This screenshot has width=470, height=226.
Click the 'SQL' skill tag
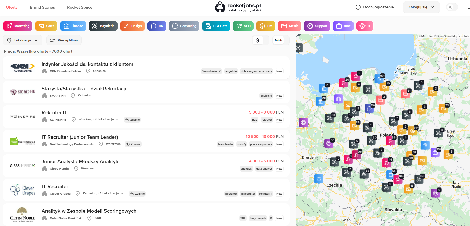[243, 218]
